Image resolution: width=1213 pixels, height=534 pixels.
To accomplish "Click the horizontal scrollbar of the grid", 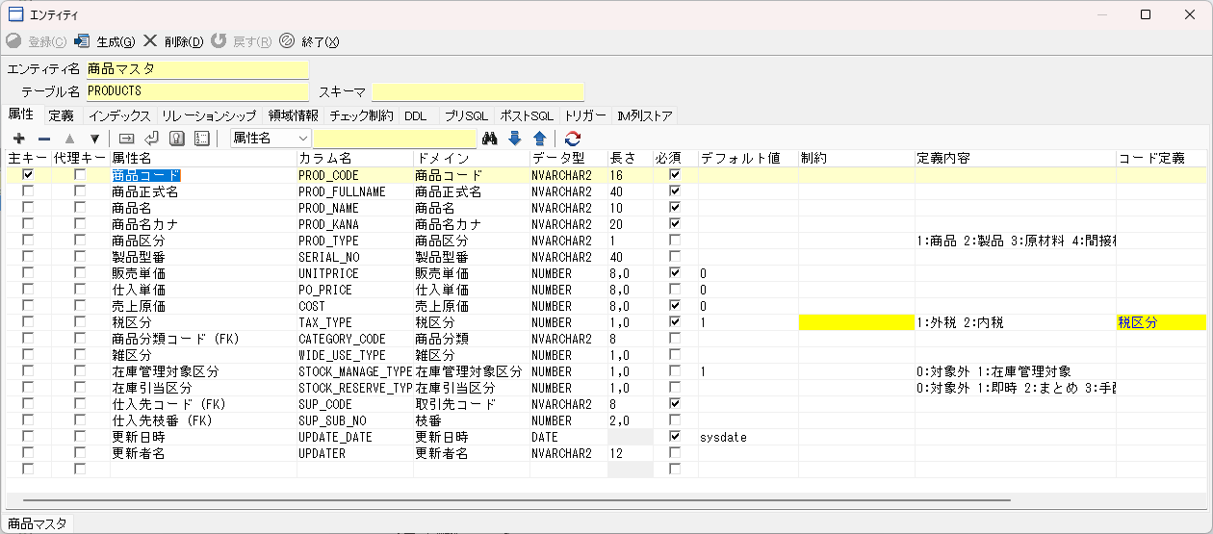I will click(517, 500).
